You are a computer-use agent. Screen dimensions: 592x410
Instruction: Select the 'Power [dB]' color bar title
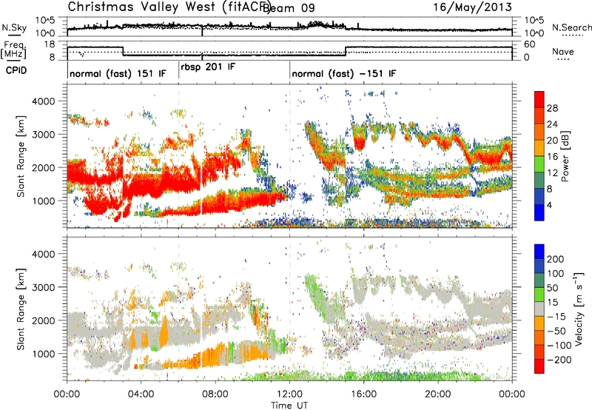pos(565,156)
